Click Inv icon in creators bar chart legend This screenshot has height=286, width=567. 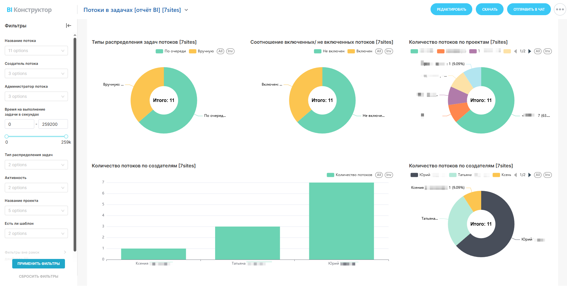click(x=389, y=175)
